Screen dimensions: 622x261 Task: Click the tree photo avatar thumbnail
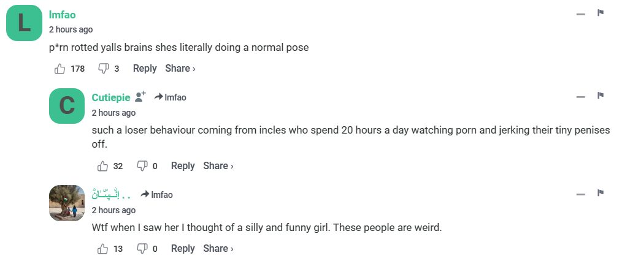[67, 203]
